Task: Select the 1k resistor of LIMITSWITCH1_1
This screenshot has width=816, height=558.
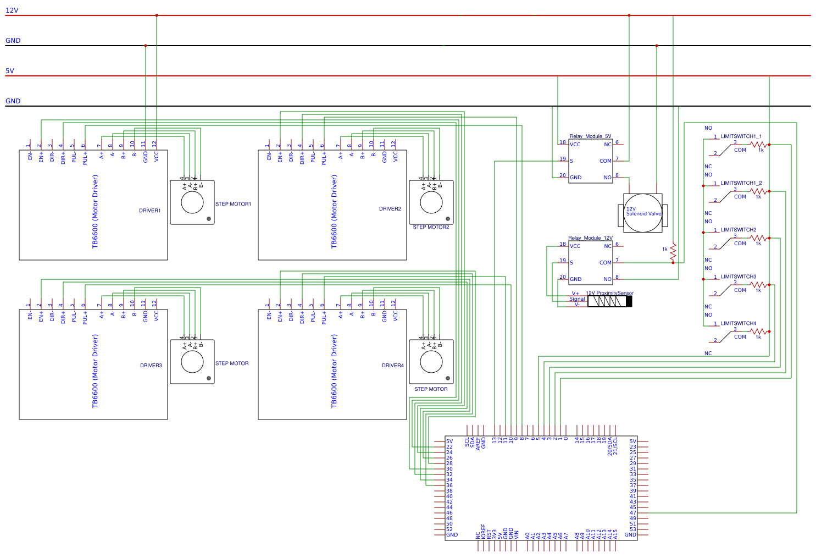Action: 758,145
